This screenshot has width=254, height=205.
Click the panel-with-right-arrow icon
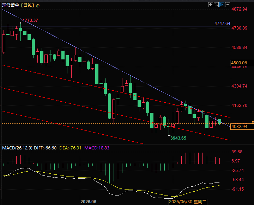[228, 5]
